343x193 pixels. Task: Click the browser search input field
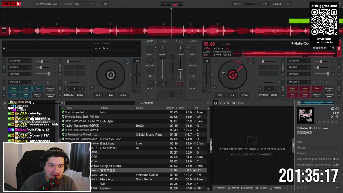click(x=100, y=103)
